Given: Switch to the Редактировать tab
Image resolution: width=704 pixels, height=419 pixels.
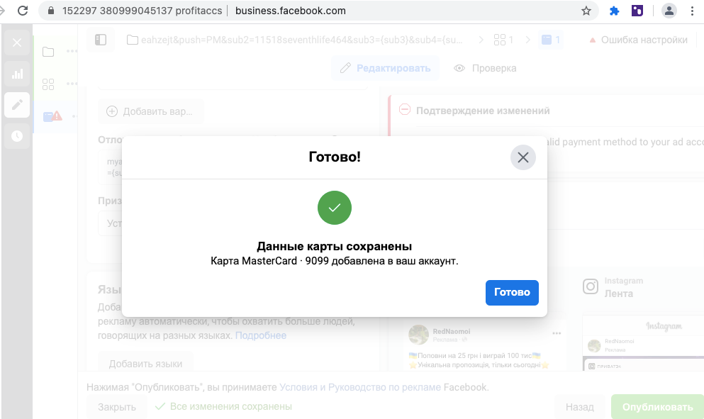Looking at the screenshot, I should (385, 68).
